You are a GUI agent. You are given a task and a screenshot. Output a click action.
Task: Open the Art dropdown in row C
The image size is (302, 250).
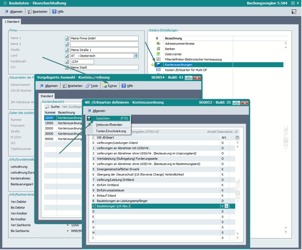pyautogui.click(x=226, y=206)
